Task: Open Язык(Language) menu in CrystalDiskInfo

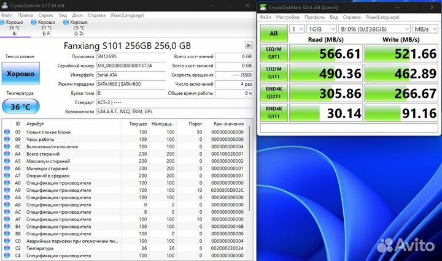Action: [x=127, y=15]
